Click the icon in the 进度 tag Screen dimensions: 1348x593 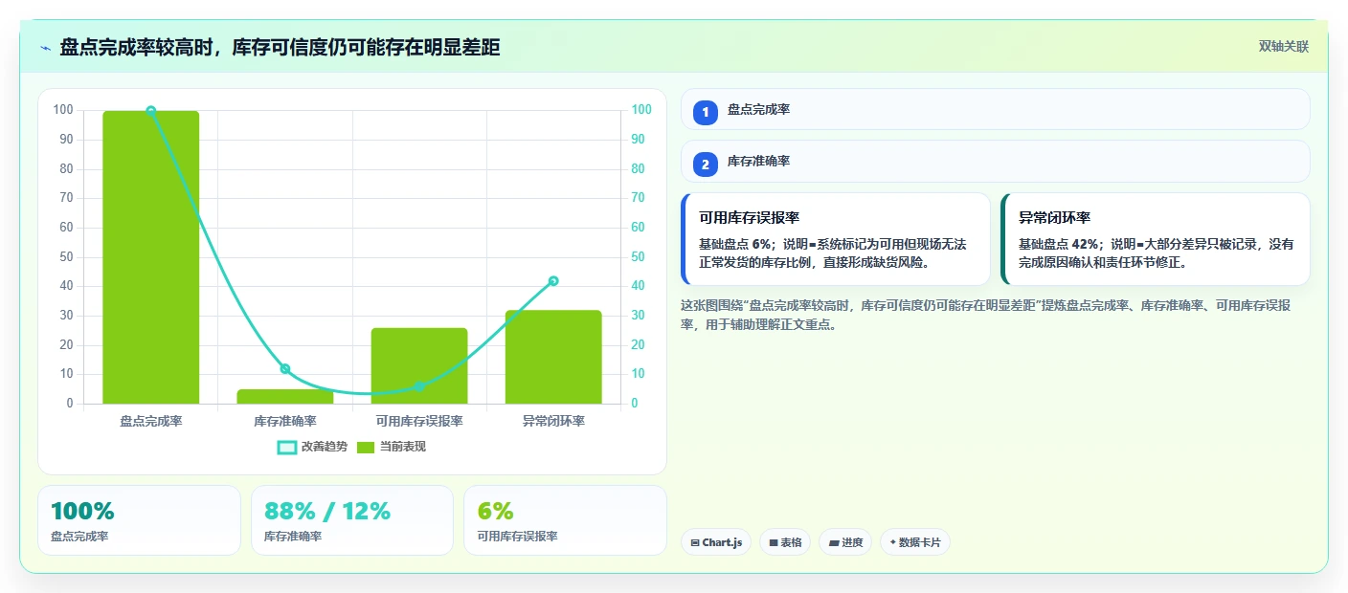point(834,543)
